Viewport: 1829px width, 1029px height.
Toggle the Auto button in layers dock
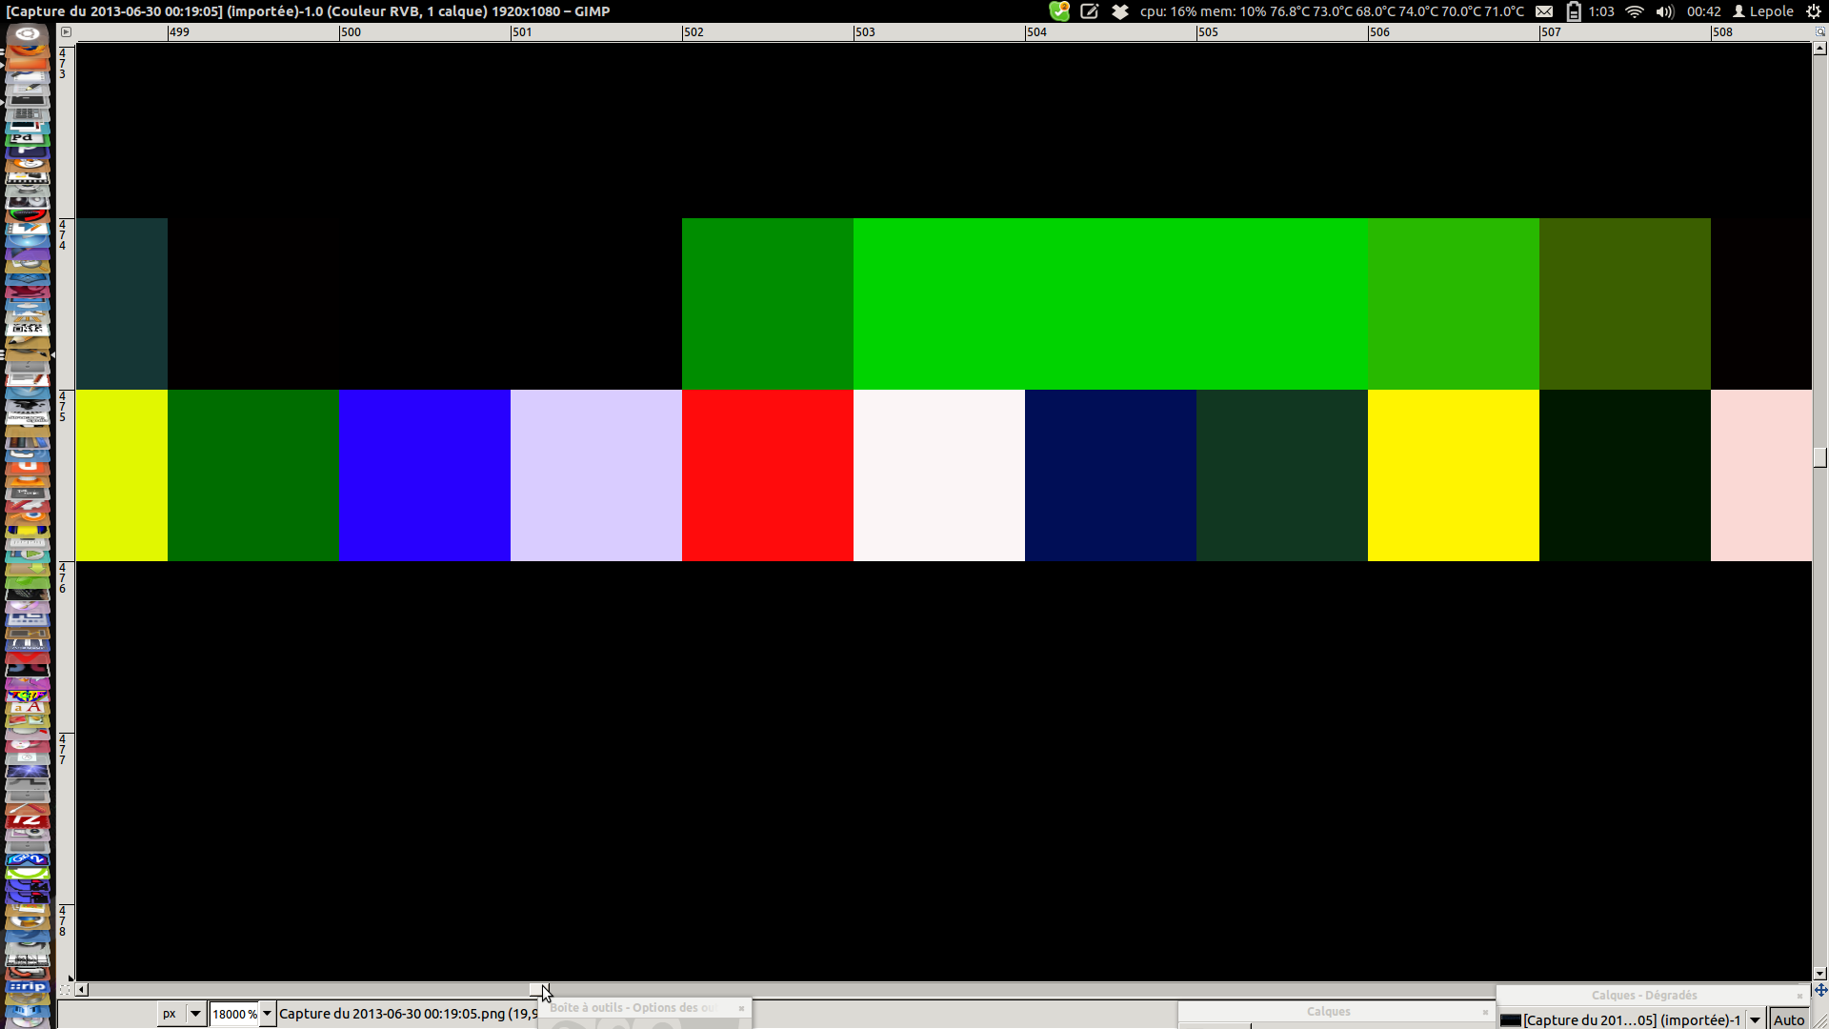[1788, 1019]
